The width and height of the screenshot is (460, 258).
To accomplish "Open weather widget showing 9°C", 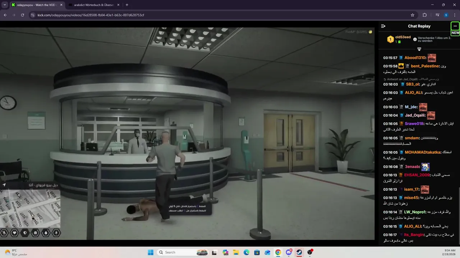I will (x=16, y=252).
